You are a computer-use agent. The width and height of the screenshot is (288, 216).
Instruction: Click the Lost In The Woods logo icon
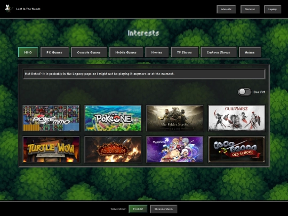[x=9, y=9]
